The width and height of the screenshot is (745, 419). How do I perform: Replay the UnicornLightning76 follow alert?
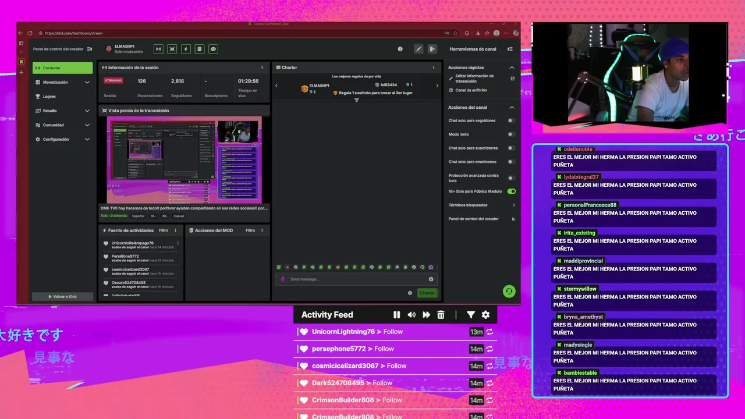(490, 332)
